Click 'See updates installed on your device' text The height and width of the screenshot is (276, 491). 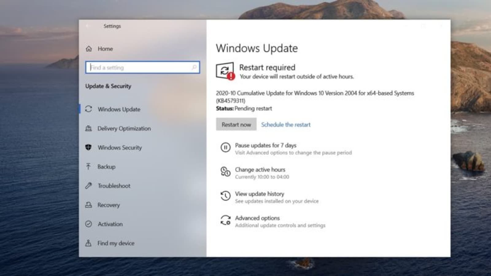click(x=277, y=201)
